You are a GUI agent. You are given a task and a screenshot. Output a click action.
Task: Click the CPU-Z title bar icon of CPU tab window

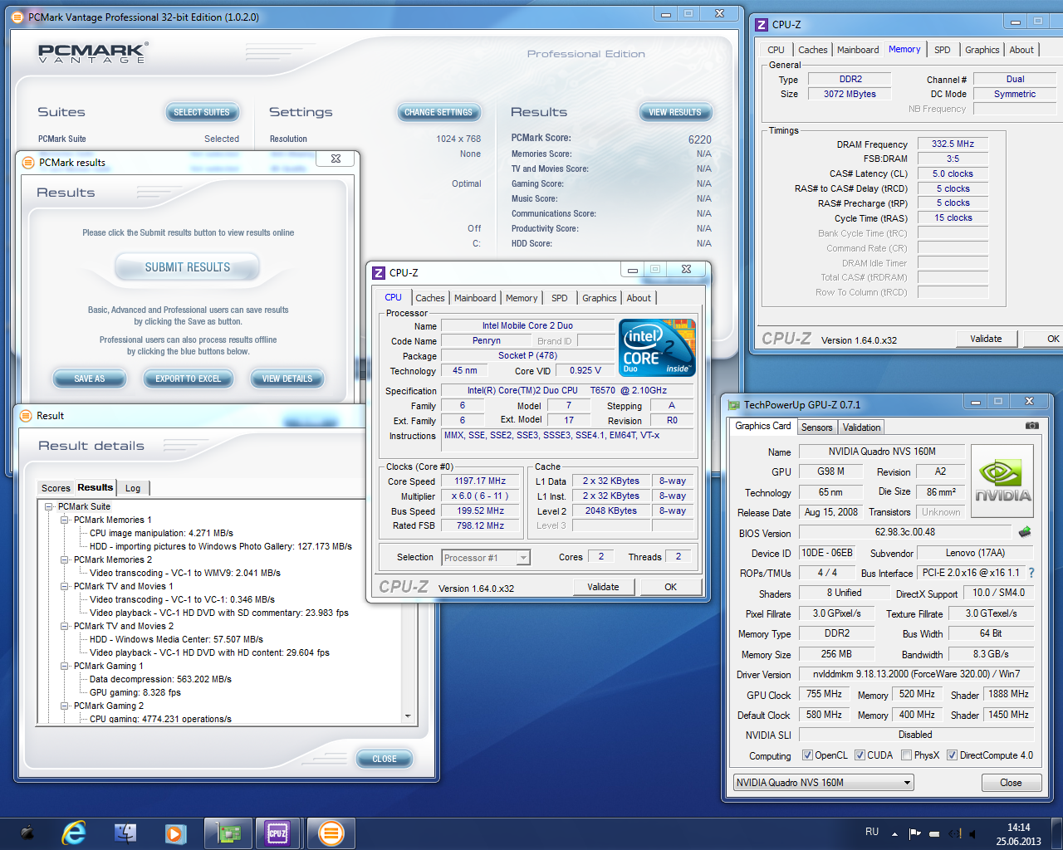pos(379,272)
